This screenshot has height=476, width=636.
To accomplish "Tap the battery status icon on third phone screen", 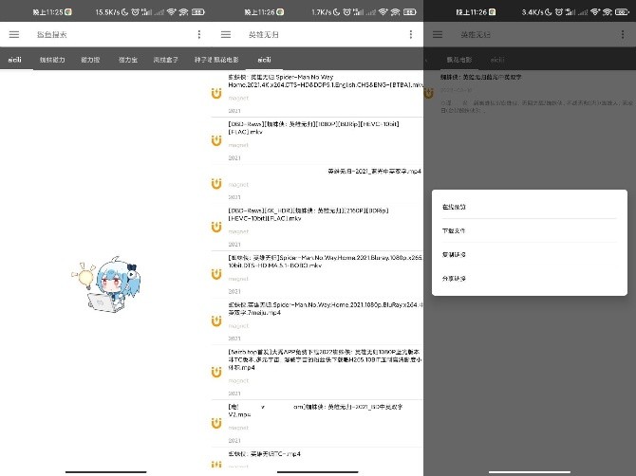I will point(622,12).
